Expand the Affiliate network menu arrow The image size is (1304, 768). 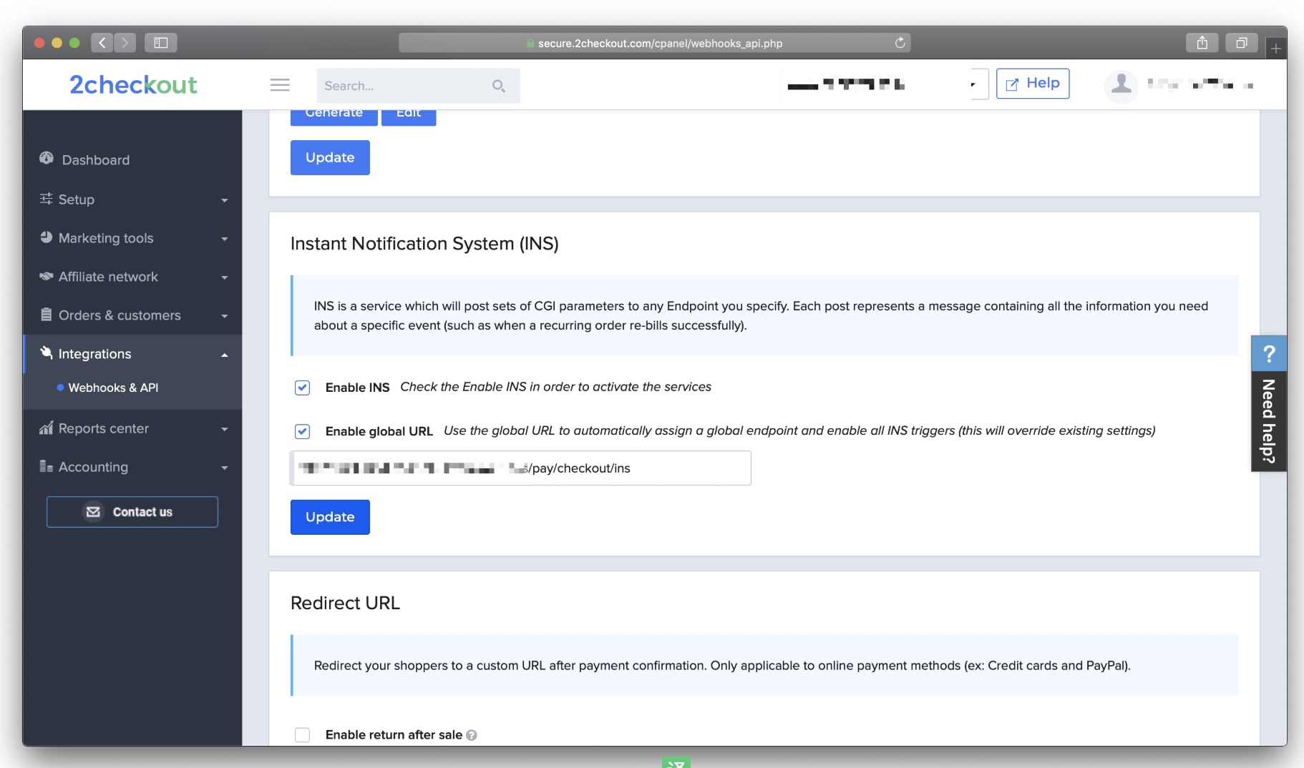tap(225, 277)
